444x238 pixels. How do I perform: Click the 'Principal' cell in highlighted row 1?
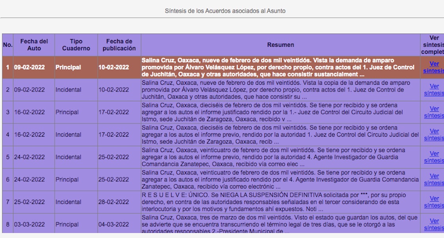[68, 67]
